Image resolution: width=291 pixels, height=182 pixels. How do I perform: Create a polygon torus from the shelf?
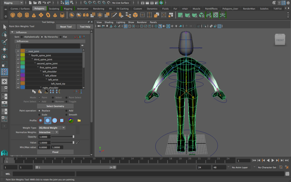pos(48,15)
